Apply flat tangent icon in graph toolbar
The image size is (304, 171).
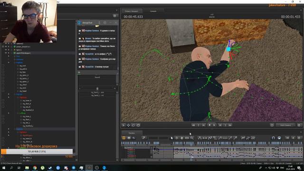point(205,138)
